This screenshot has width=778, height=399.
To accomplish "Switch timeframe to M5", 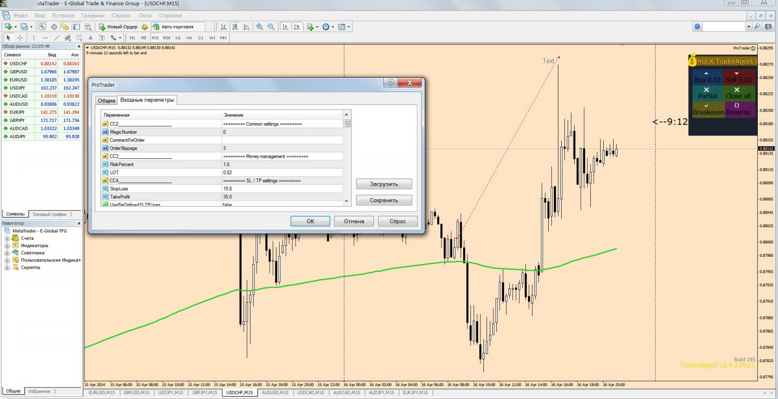I will [144, 38].
